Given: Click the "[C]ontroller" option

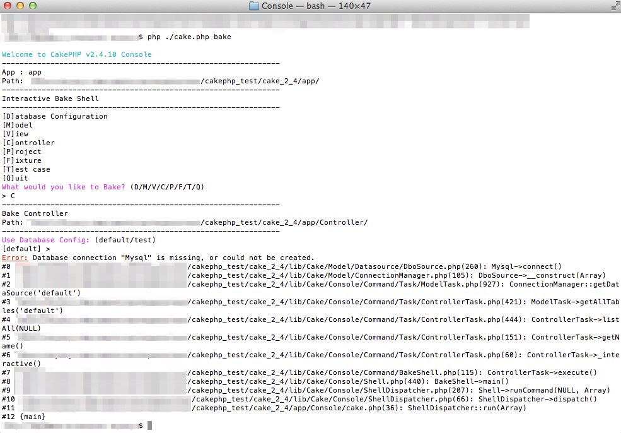Looking at the screenshot, I should 28,143.
